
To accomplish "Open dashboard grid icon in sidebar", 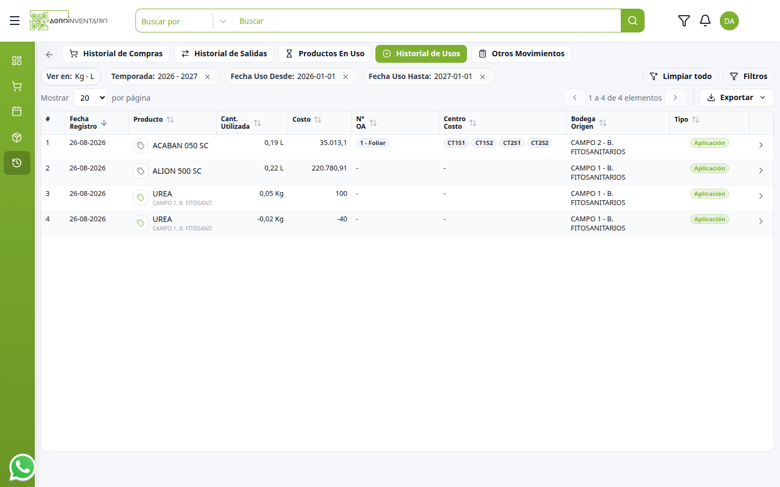I will tap(17, 61).
